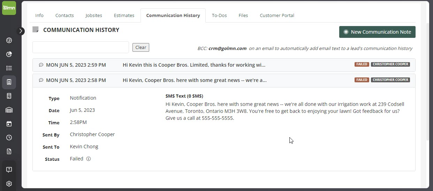
Task: Click the note icon beside Communication History heading
Action: [36, 30]
